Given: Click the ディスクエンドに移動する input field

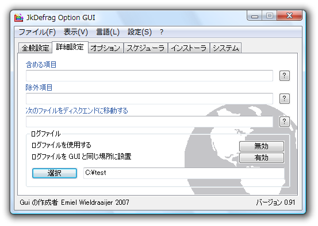Looking at the screenshot, I should 150,122.
